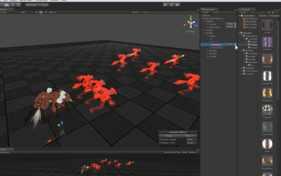The image size is (281, 176).
Task: Click the Create button in Hierarchy
Action: tap(206, 13)
